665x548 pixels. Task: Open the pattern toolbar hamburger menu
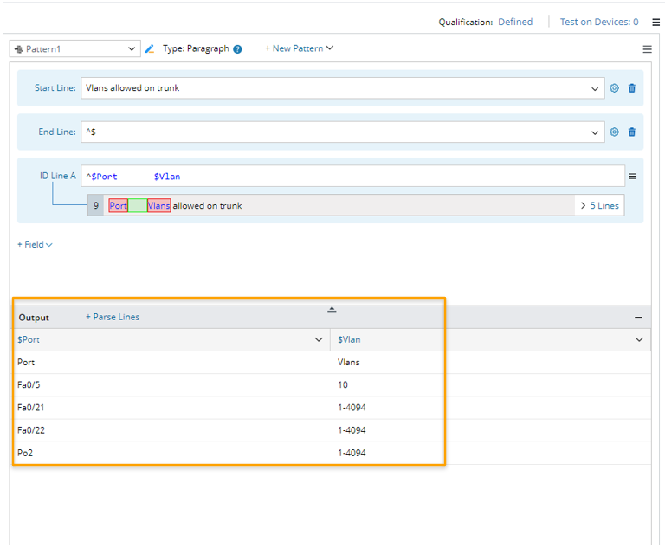click(647, 49)
